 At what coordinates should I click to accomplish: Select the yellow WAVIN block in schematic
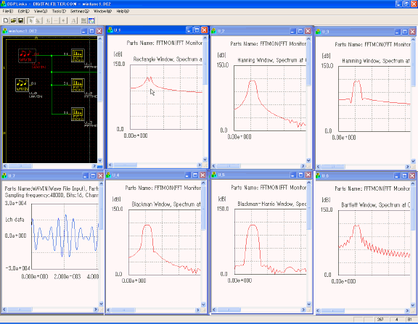coord(22,86)
